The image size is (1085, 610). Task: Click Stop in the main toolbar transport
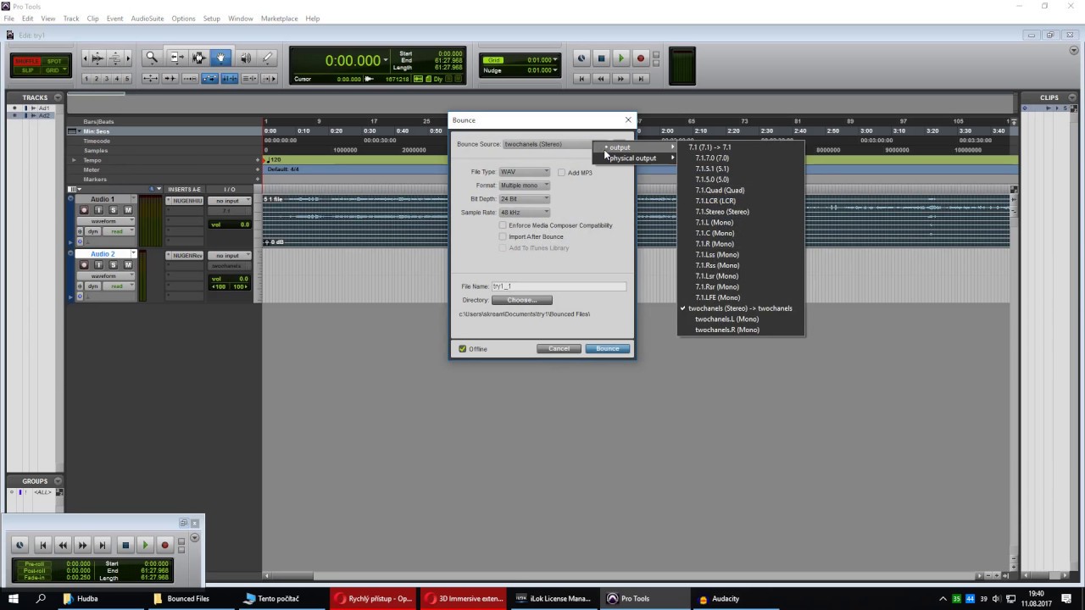[x=601, y=58]
